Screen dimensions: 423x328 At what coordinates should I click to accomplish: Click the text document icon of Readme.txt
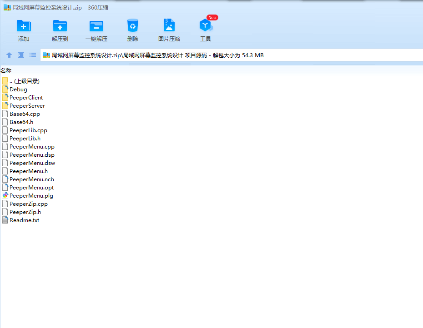5,220
